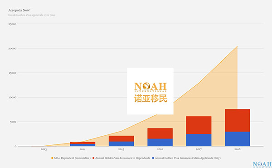This screenshot has width=272, height=168.
Task: Click the NOAH International center logo
Action: click(x=150, y=91)
